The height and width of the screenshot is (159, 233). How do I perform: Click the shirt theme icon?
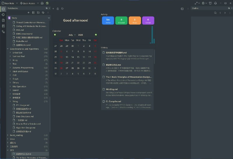[210, 3]
